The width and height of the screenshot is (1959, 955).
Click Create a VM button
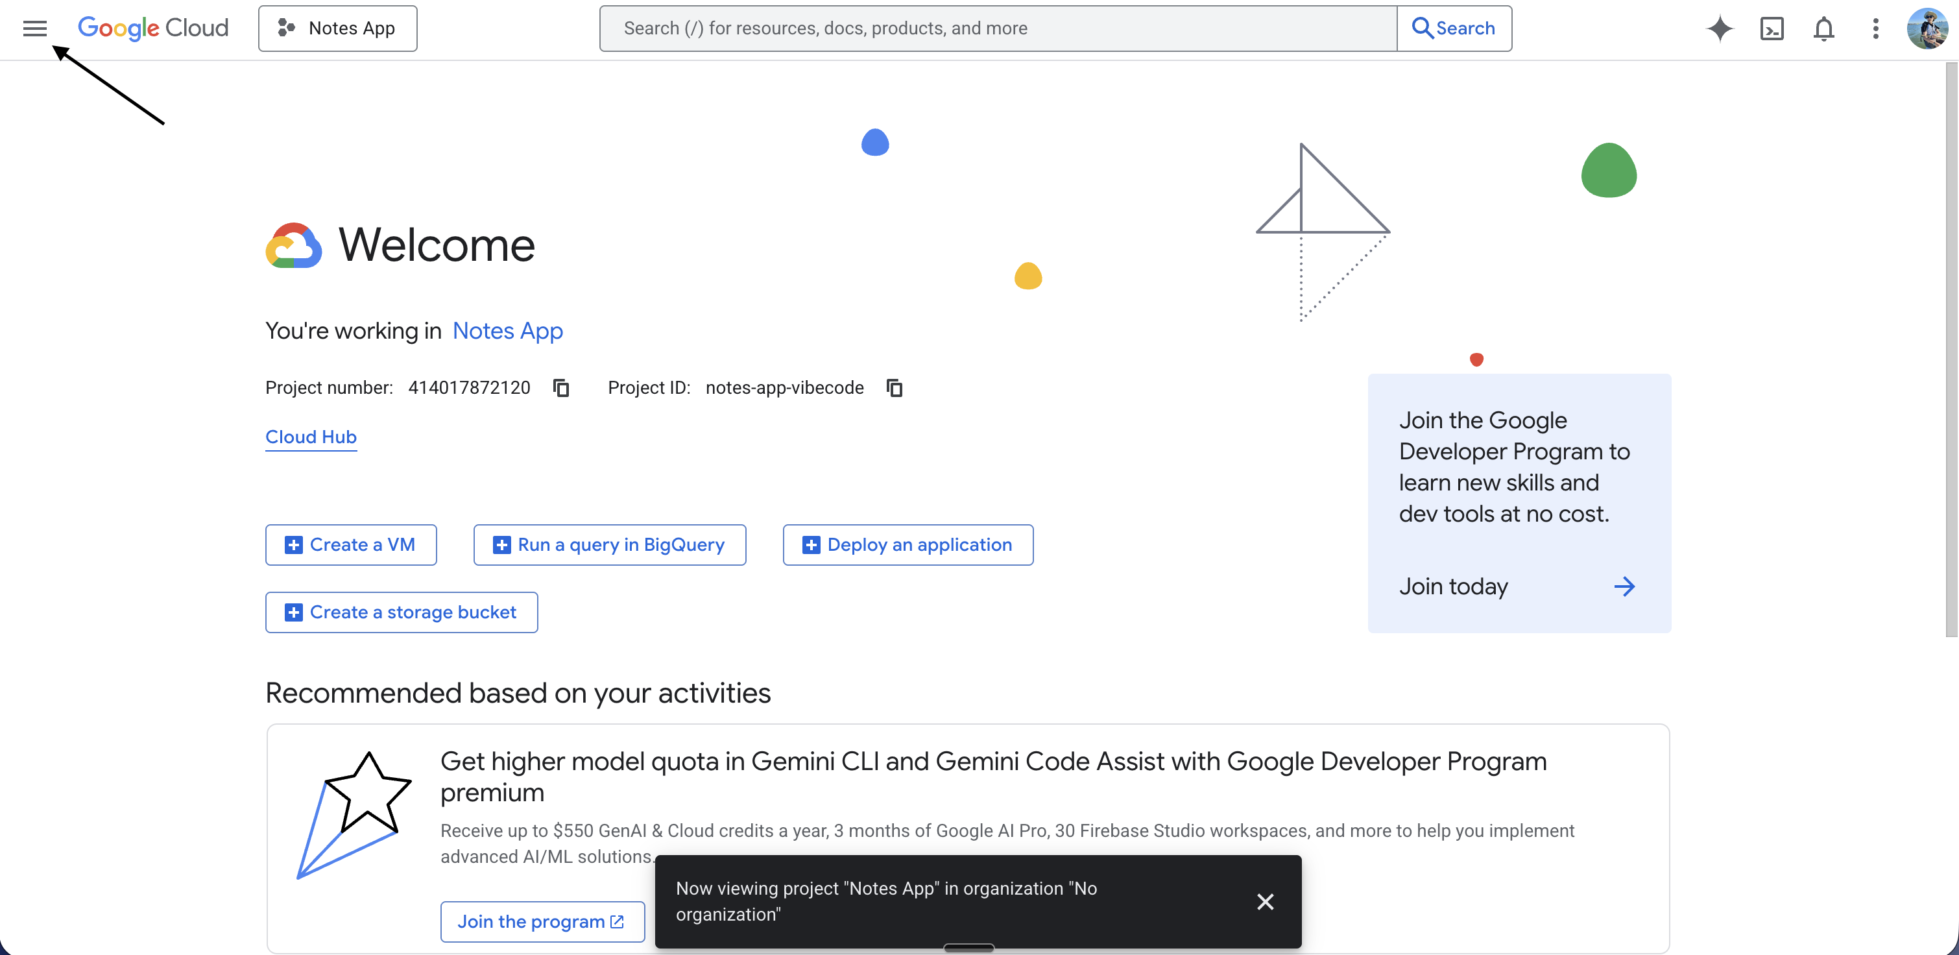click(x=350, y=544)
